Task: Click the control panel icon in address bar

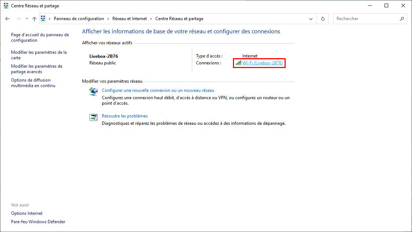Action: coord(43,18)
